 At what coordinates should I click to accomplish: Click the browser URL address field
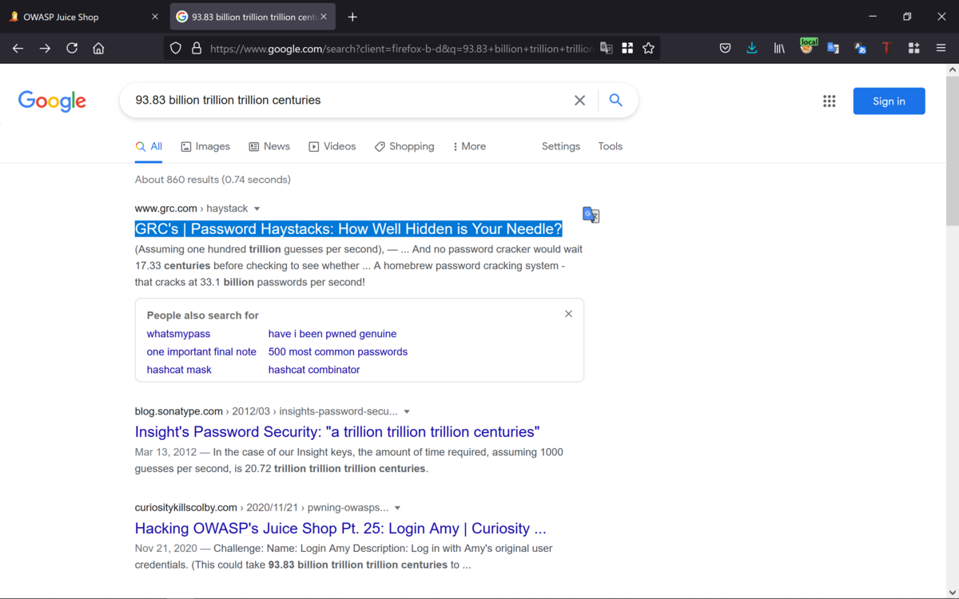(401, 49)
